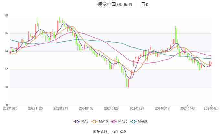The height and width of the screenshot is (134, 220).
Task: Click the x-axis date label 20231030
Action: (x=10, y=108)
